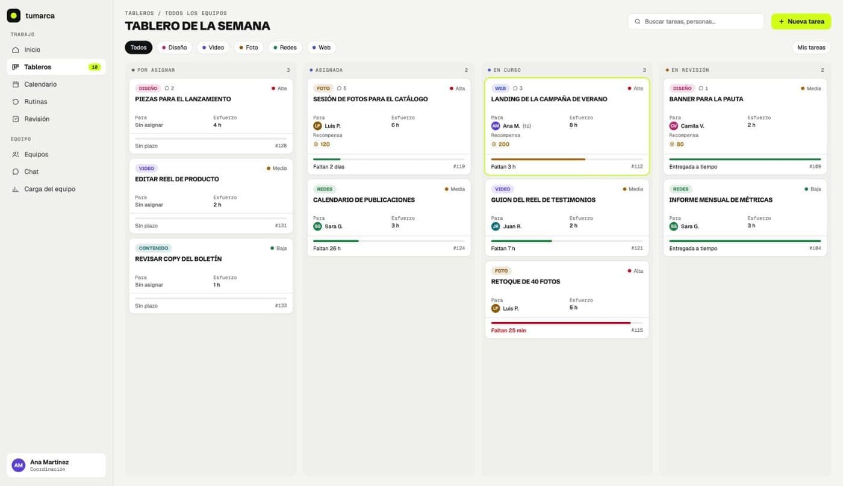Filter board by Foto
Viewport: 843px width, 486px height.
[249, 48]
